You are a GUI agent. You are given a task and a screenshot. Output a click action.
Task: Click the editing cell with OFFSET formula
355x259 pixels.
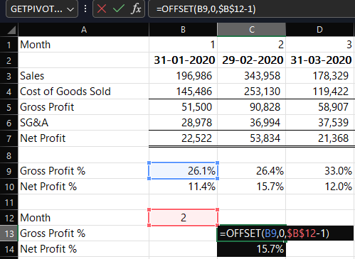[x=285, y=233]
